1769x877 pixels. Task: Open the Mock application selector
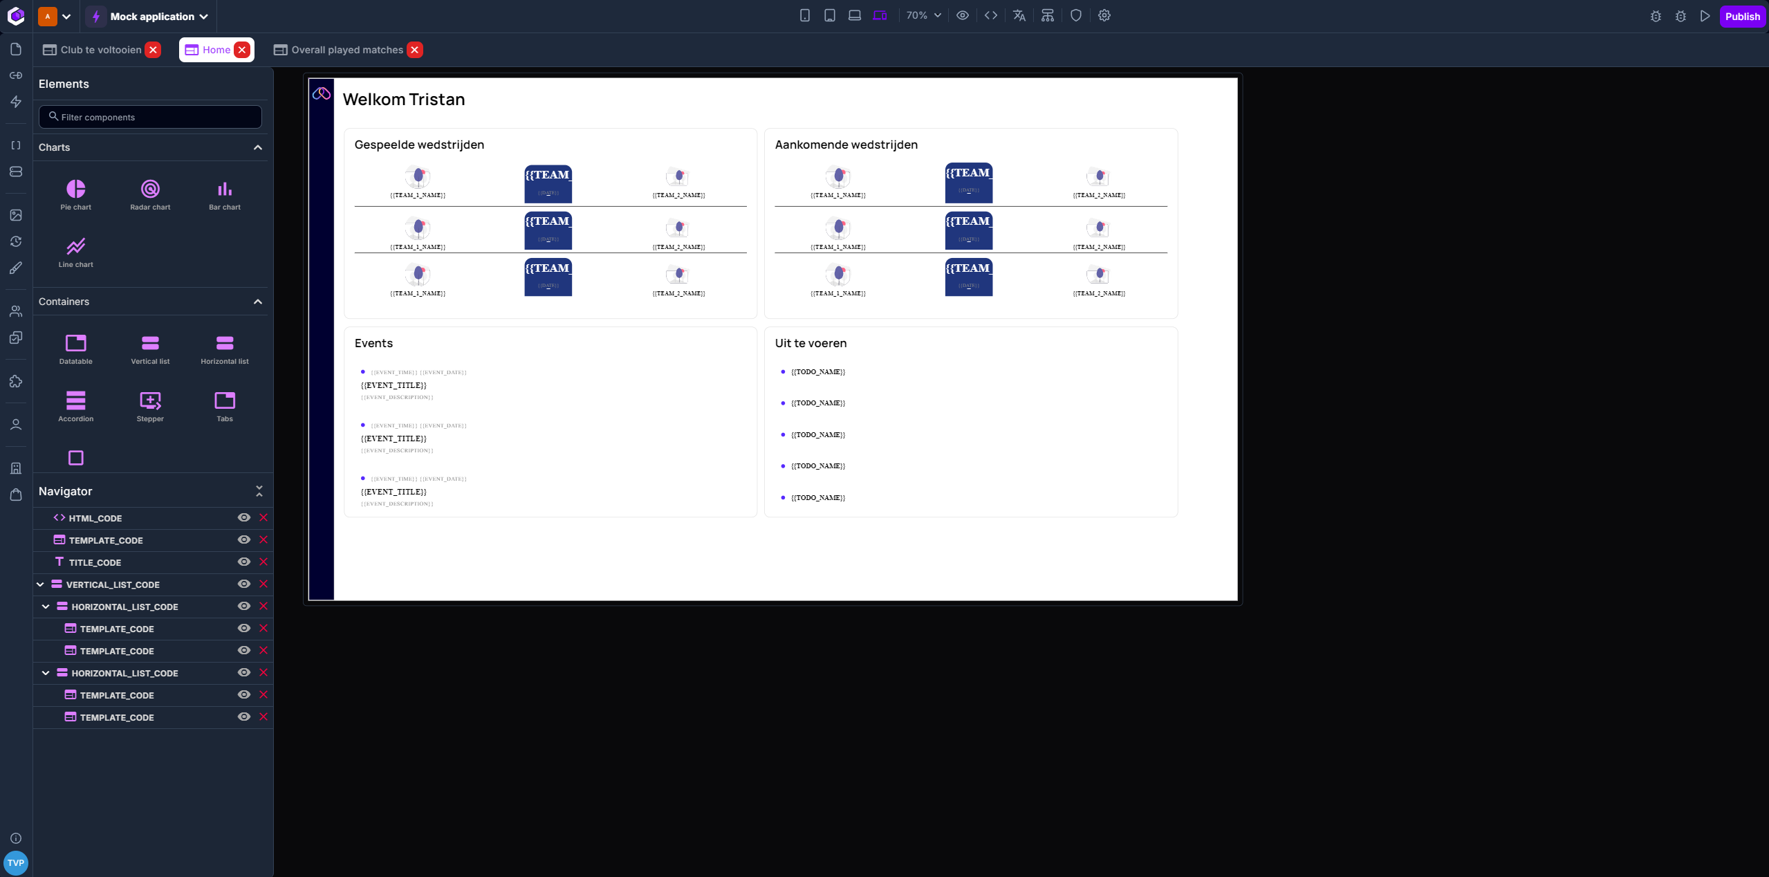(158, 17)
